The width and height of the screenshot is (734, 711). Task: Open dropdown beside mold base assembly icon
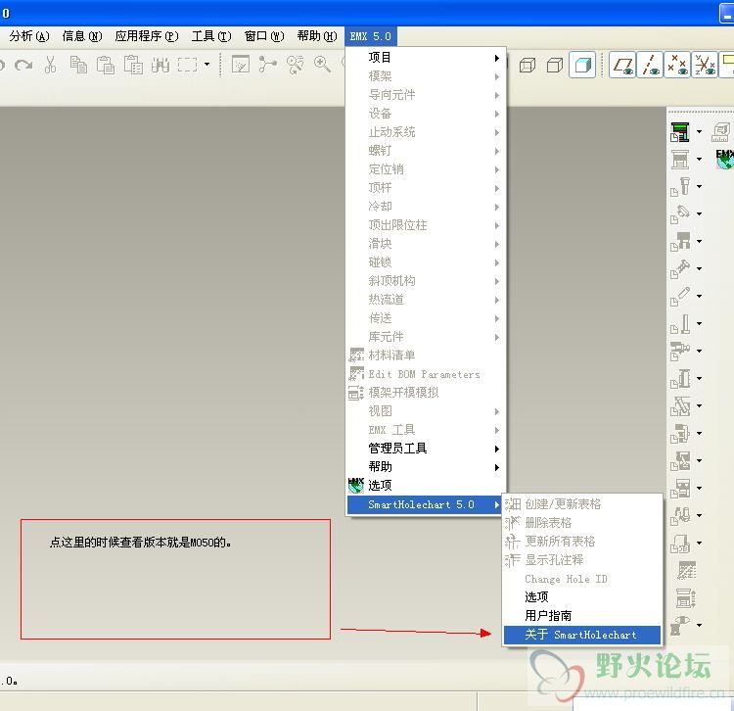[x=700, y=131]
